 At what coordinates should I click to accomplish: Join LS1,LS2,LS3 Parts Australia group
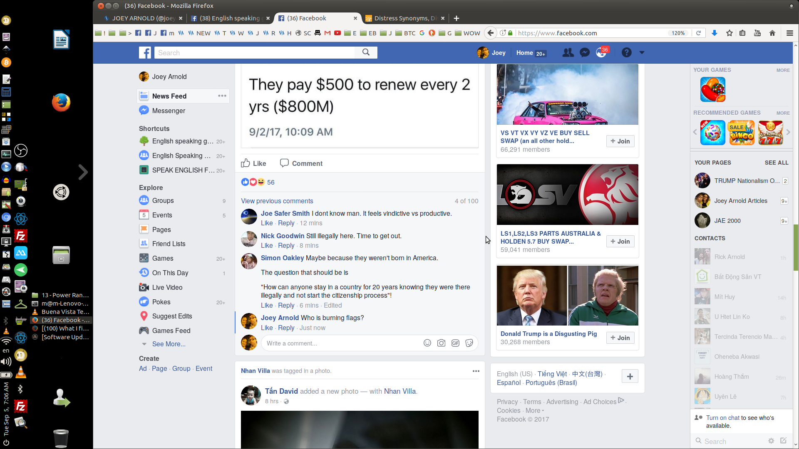click(620, 241)
